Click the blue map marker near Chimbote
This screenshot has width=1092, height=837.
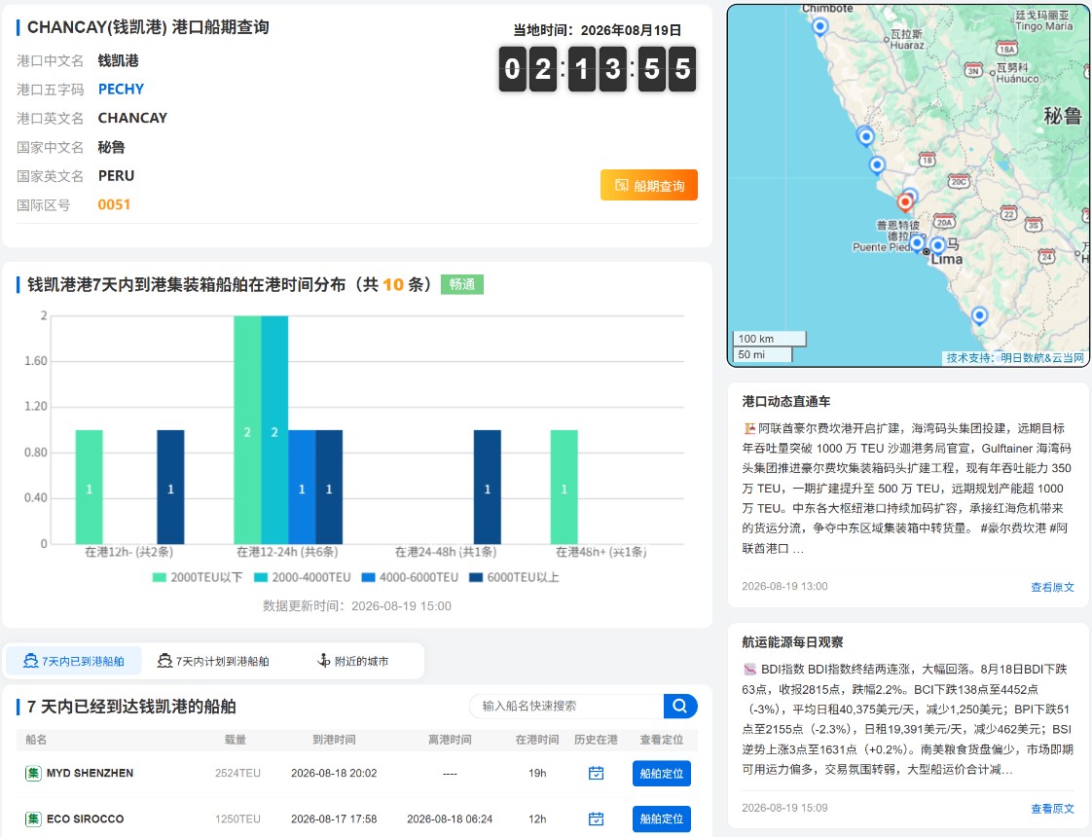coord(820,26)
